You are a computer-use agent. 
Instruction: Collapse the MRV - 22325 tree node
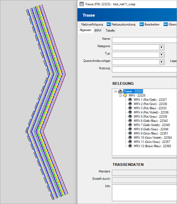click(121, 96)
